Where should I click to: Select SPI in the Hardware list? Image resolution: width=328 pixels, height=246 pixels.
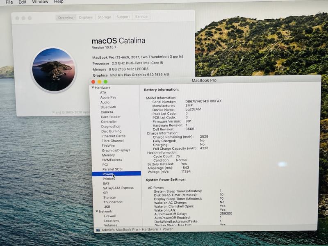[x=106, y=193]
